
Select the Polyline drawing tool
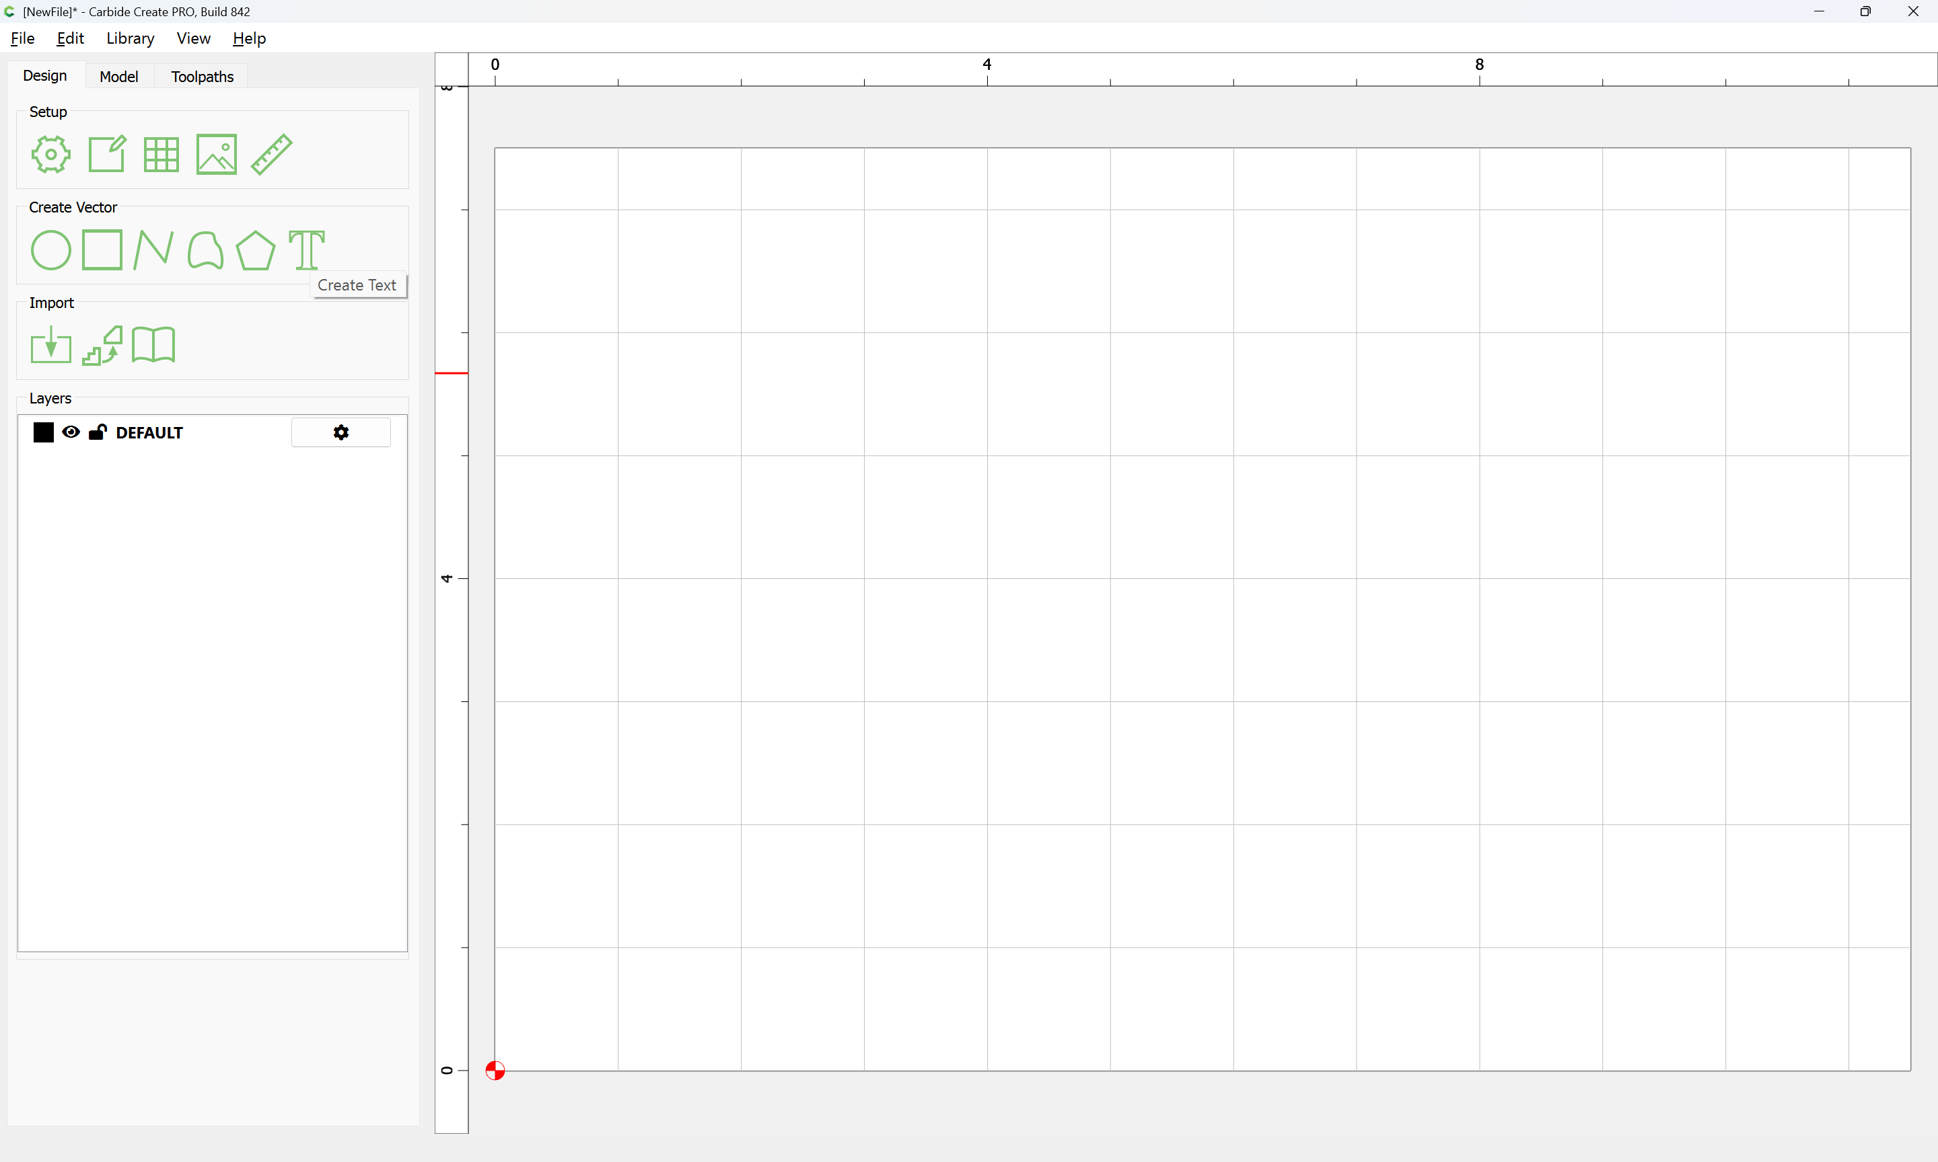click(x=153, y=251)
